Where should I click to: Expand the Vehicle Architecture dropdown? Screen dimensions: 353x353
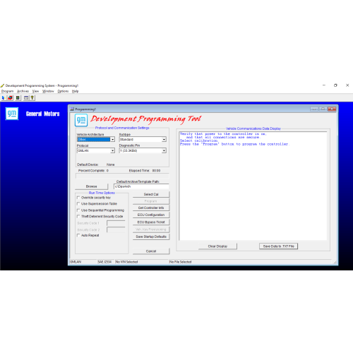tap(112, 140)
